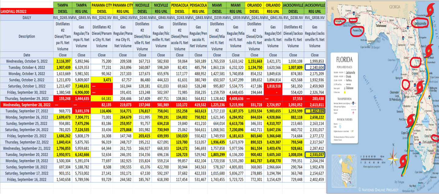Select the RVL_GR40.NV code cell
This screenshot has width=439, height=195.
(161, 18)
